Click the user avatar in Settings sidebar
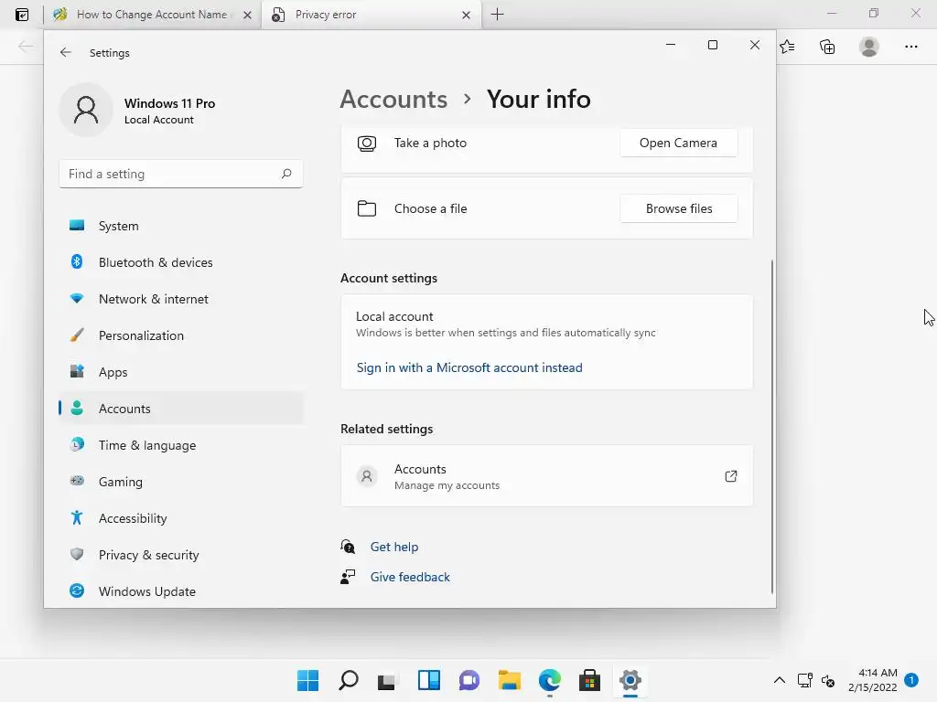Viewport: 937px width, 702px height. (86, 111)
